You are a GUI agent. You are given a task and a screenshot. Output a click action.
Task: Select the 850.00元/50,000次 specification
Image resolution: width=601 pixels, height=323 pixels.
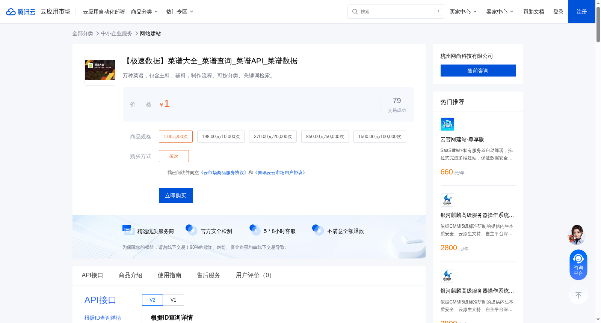tap(325, 137)
